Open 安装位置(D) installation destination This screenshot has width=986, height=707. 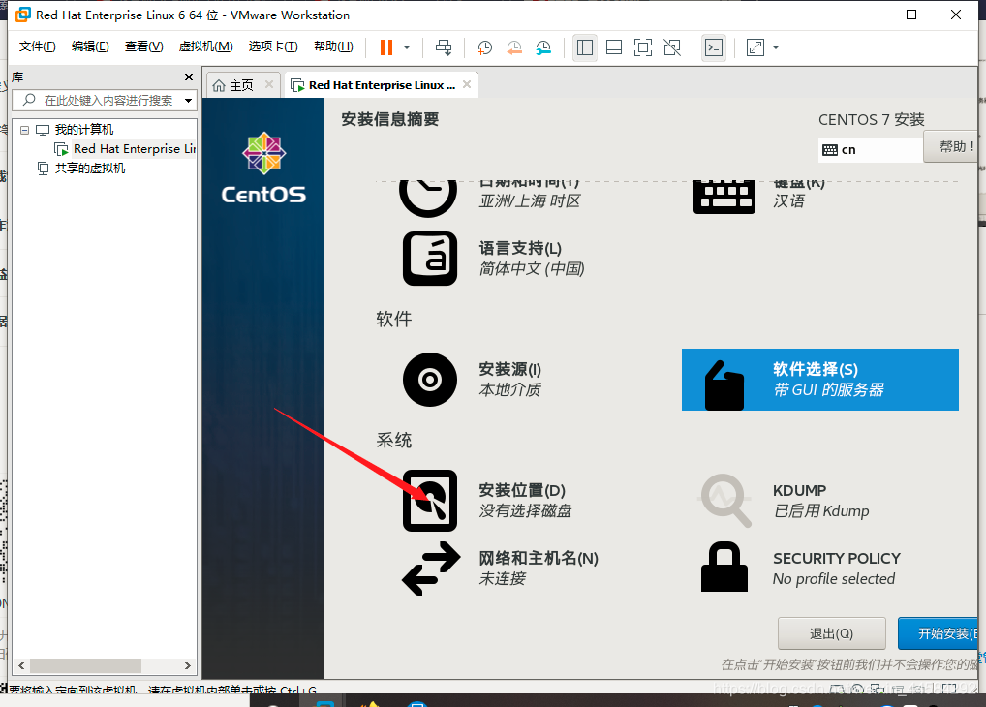click(x=485, y=500)
